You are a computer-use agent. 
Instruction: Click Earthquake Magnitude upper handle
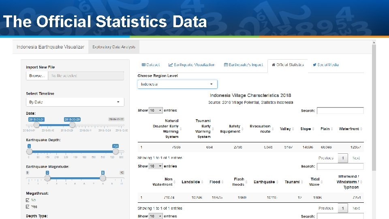[x=103, y=178]
